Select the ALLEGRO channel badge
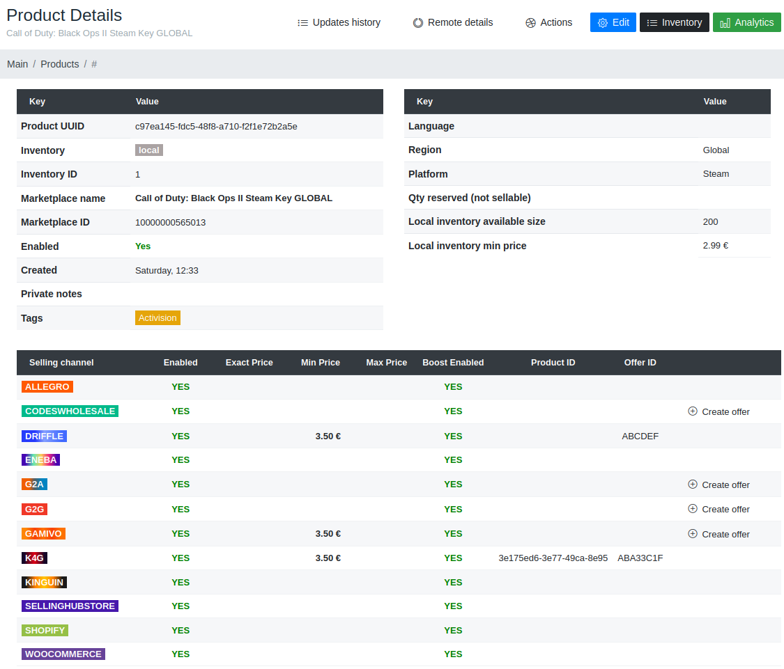This screenshot has height=669, width=784. point(47,386)
